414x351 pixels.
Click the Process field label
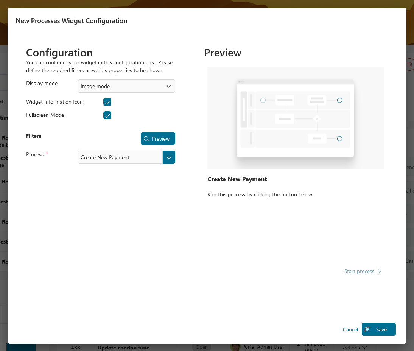[34, 154]
